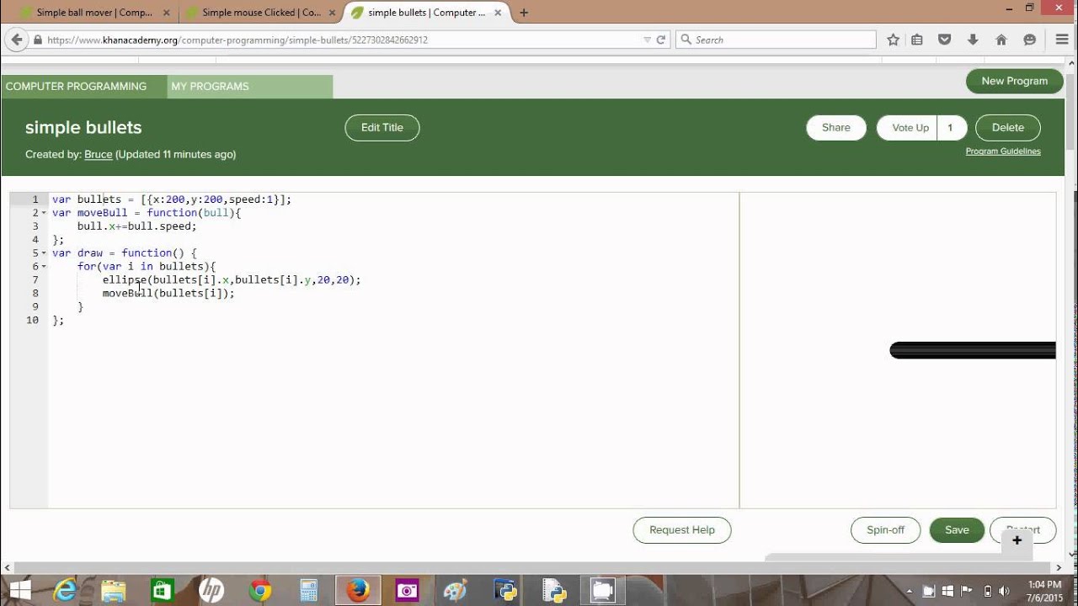Open the Windows Store taskbar icon
The image size is (1078, 606).
pyautogui.click(x=162, y=590)
